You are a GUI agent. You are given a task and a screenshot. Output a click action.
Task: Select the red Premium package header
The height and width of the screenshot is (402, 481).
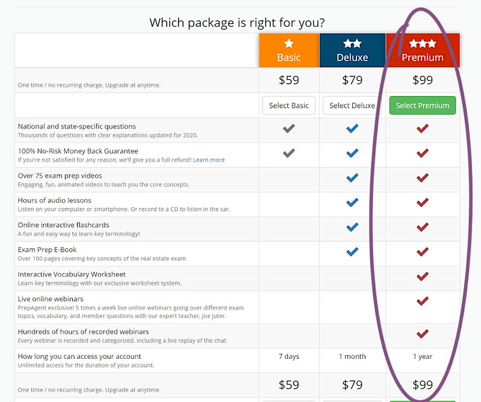click(423, 50)
